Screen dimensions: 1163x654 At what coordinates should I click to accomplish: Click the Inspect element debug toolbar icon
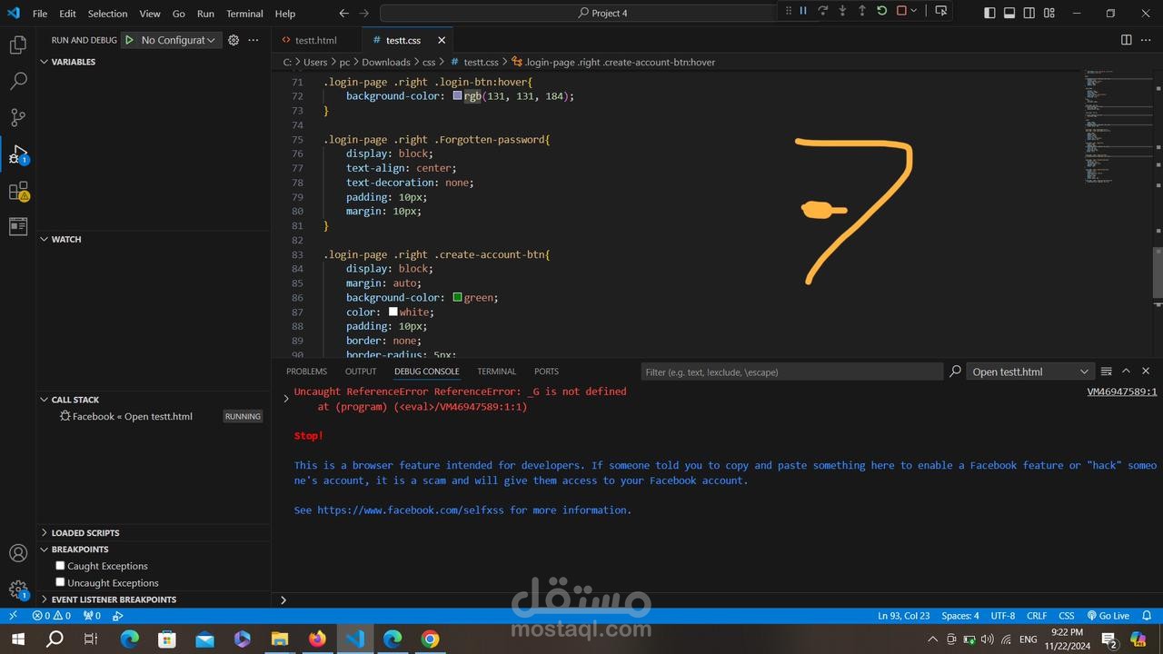coord(941,11)
